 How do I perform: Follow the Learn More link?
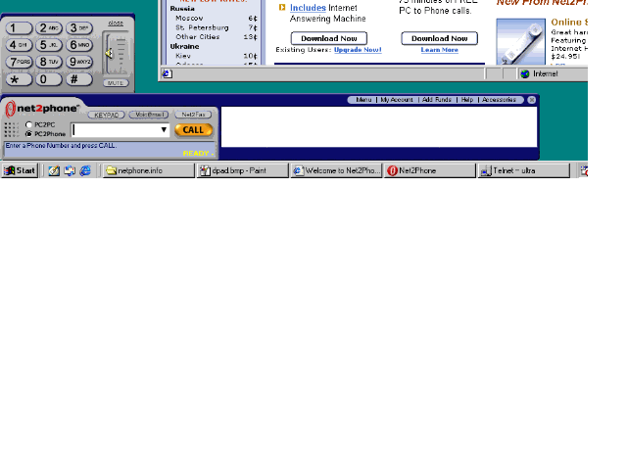pyautogui.click(x=440, y=50)
